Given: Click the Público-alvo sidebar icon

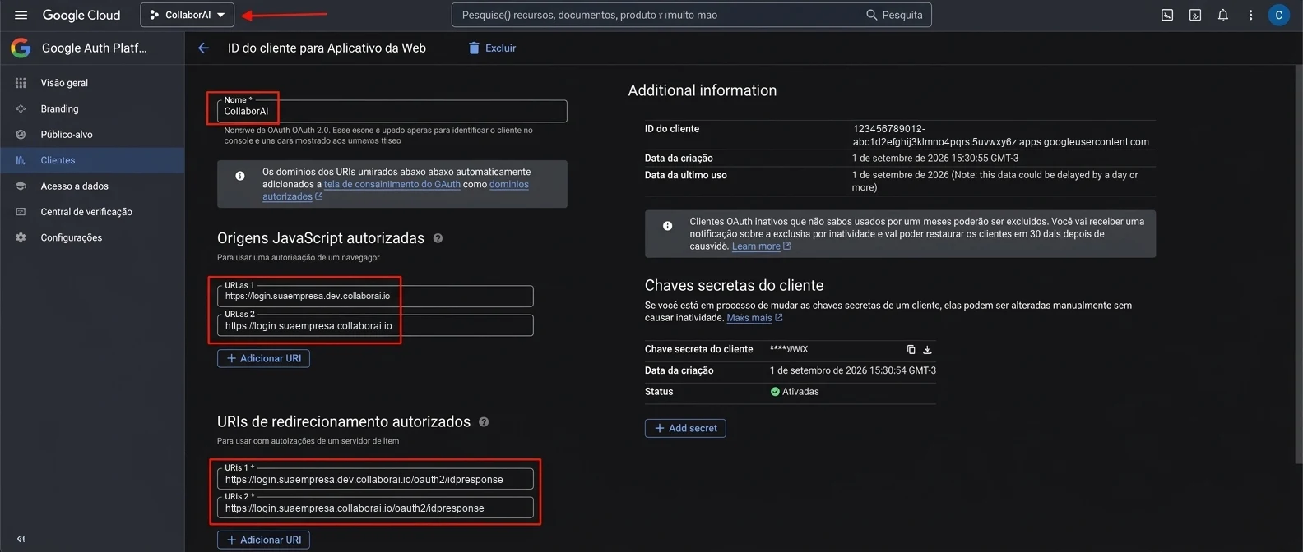Looking at the screenshot, I should tap(21, 135).
